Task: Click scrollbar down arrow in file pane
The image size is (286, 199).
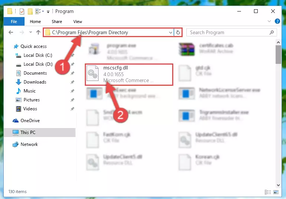Action: point(278,185)
